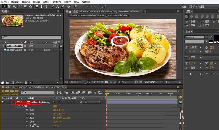Hide layer cddecc4...28a.jpg with eye toggle

[2, 102]
